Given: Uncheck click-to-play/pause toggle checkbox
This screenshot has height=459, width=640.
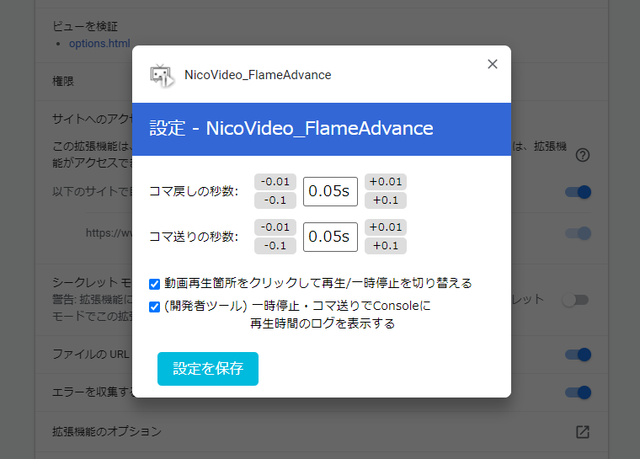Looking at the screenshot, I should tap(154, 284).
